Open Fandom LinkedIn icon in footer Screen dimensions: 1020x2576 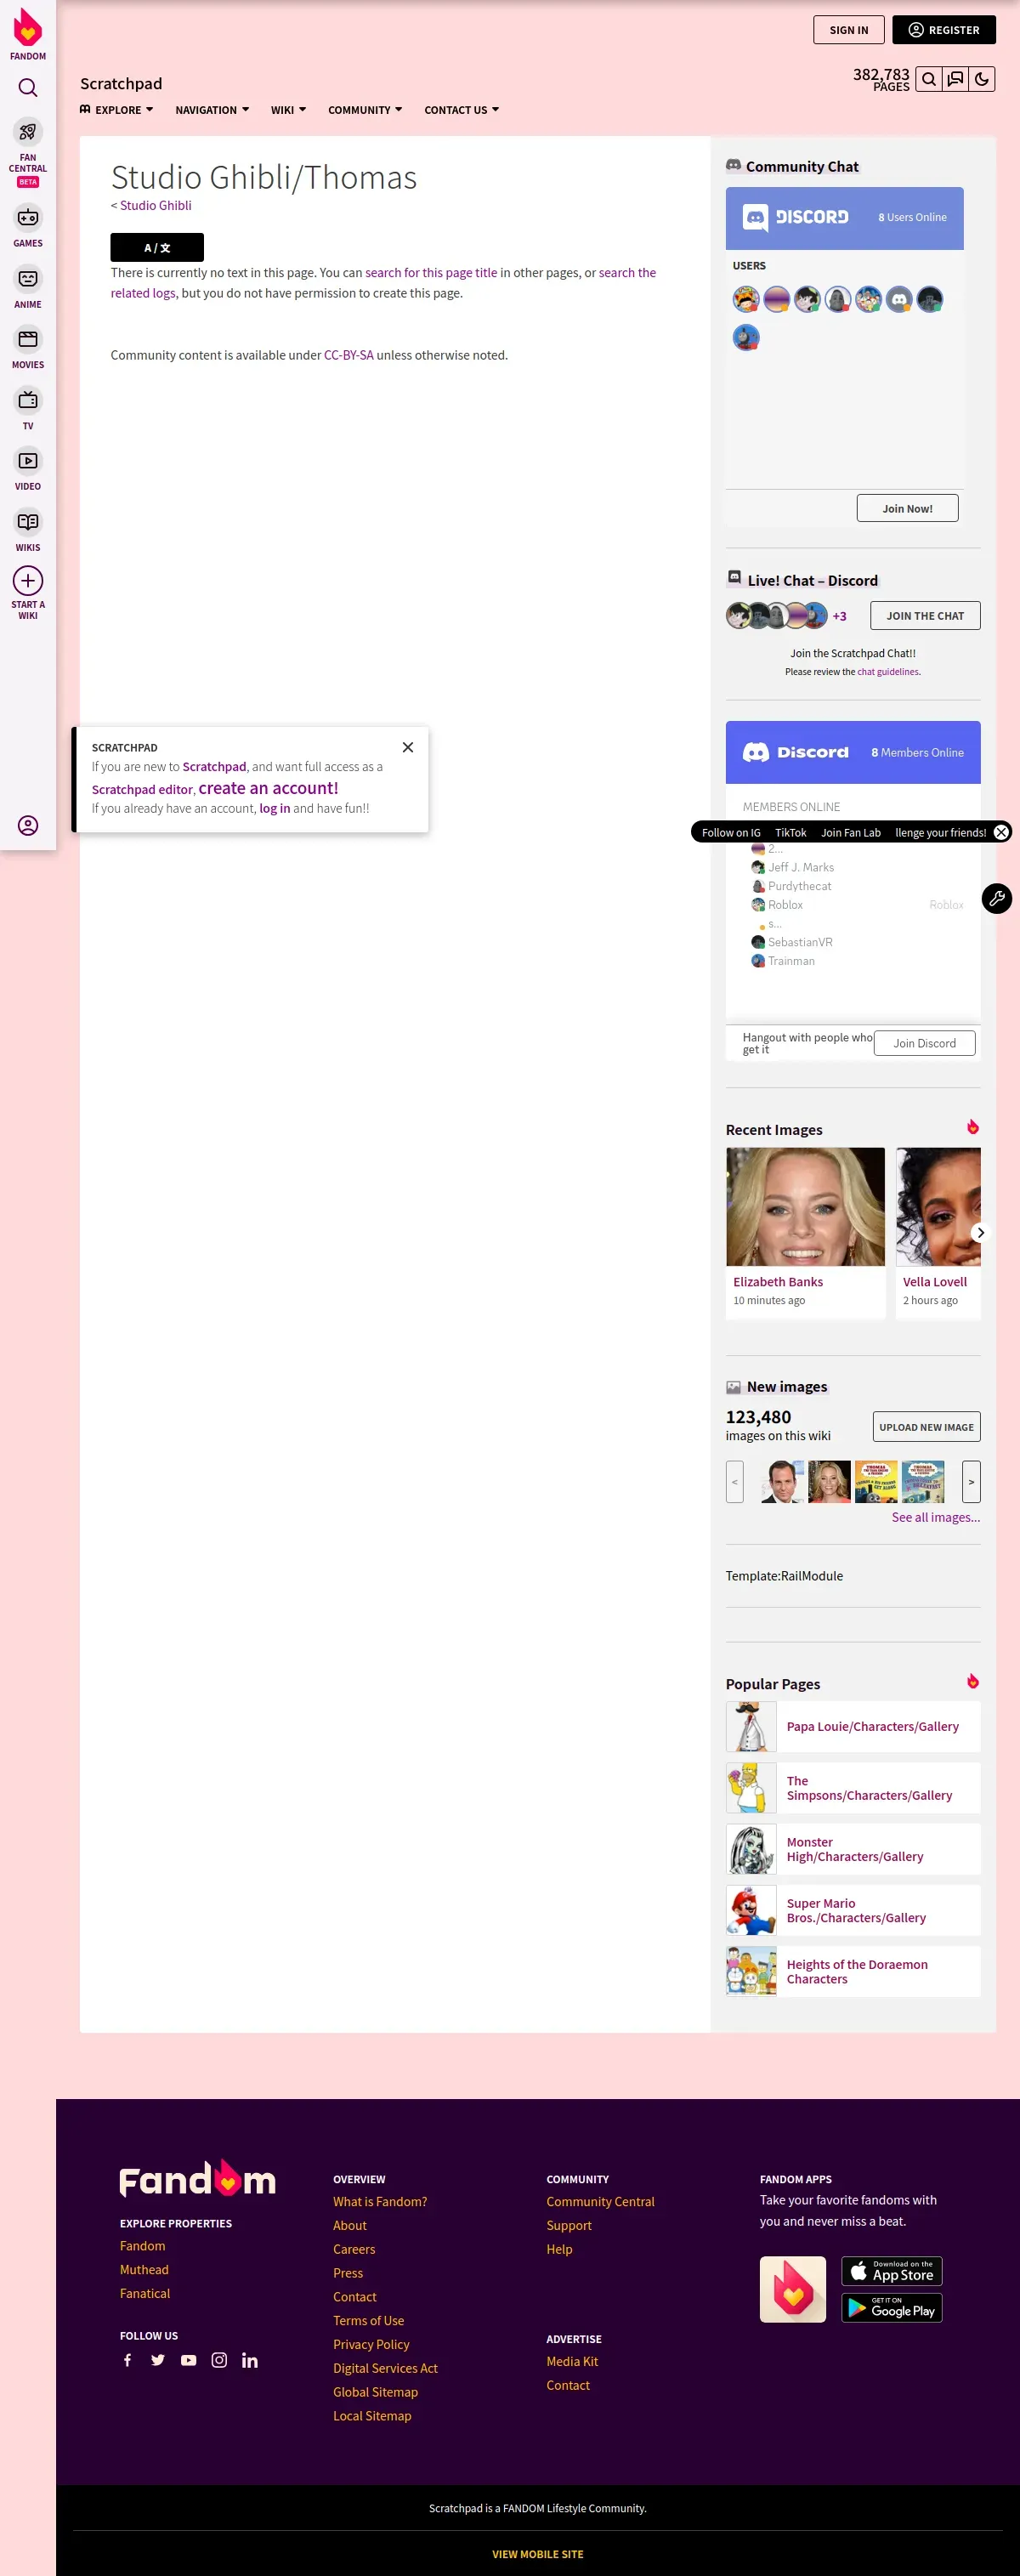pos(250,2360)
